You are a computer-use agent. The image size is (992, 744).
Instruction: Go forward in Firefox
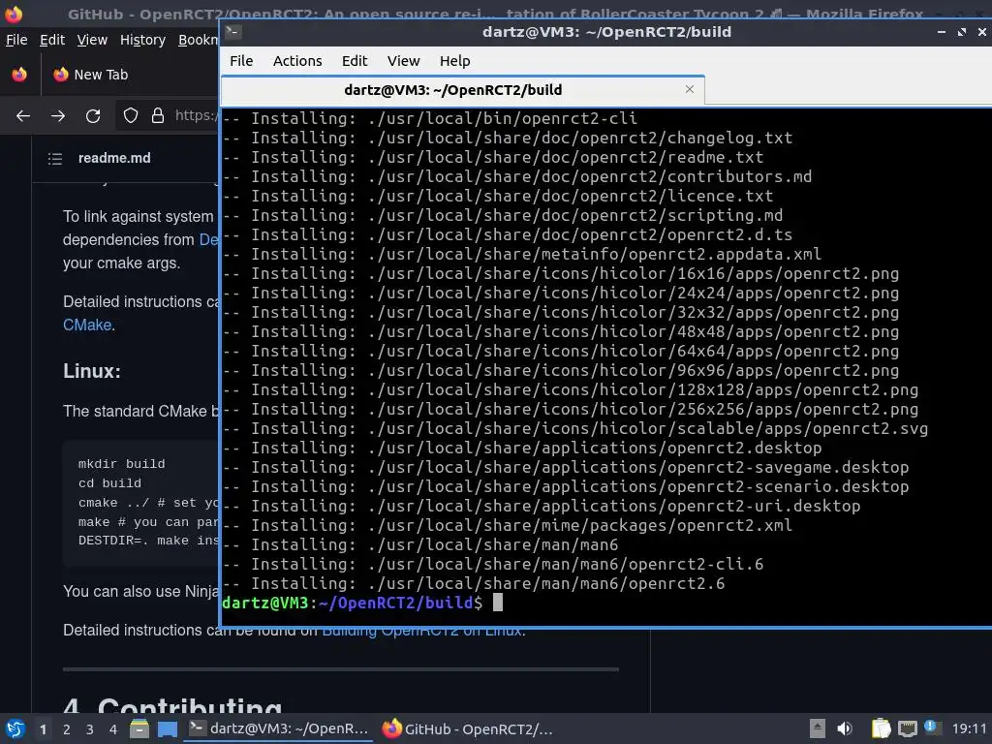click(x=58, y=116)
